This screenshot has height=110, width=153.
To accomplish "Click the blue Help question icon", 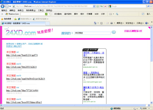I will click(x=146, y=23).
